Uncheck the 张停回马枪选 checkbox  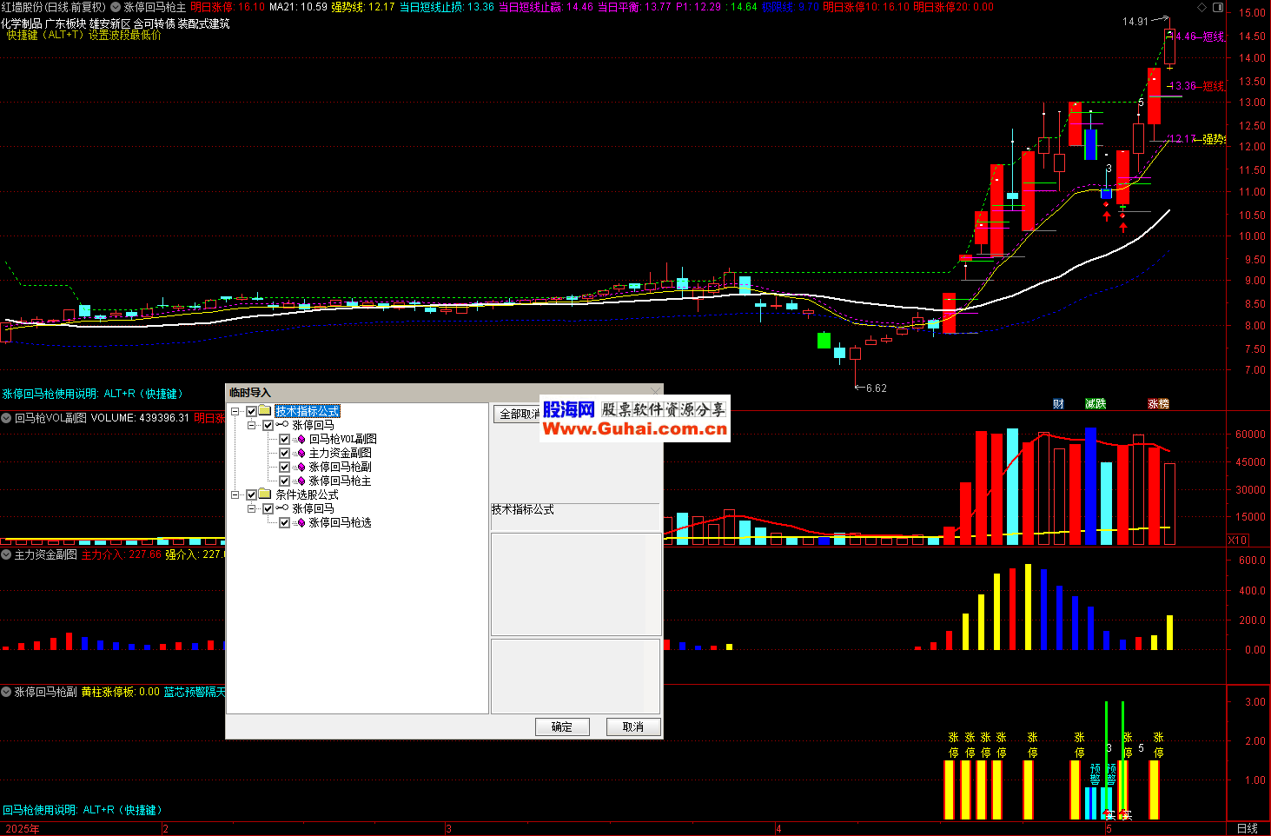point(284,522)
